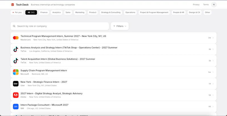
Task: Click Business internships at technology companies tagline
Action: 53,5
